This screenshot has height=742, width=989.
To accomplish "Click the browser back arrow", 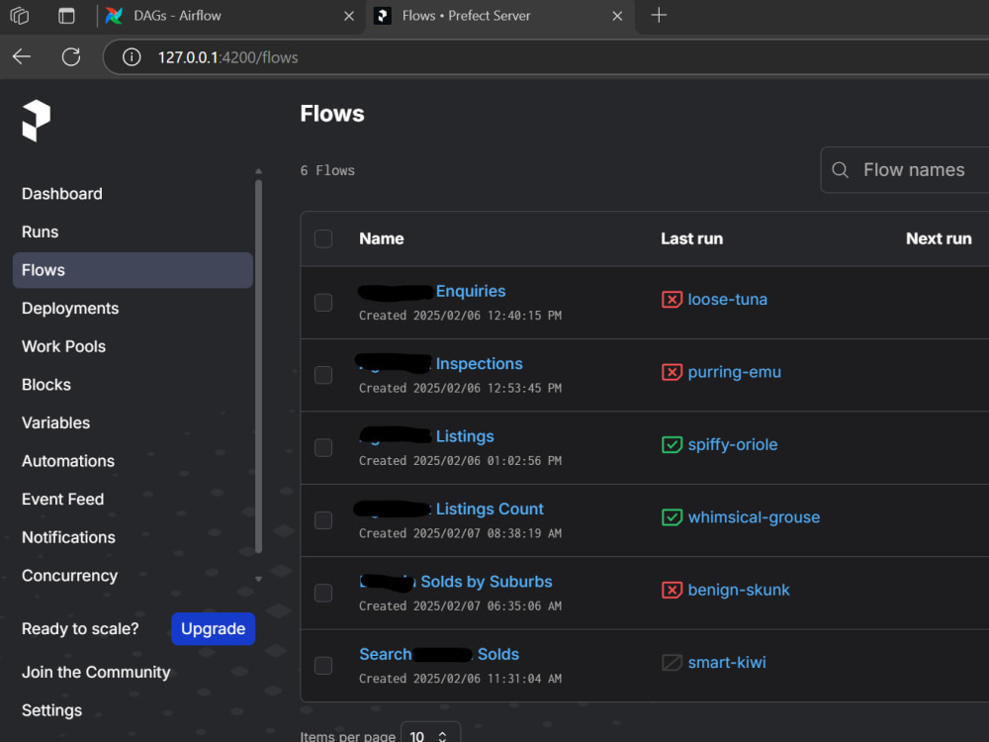I will pos(22,56).
